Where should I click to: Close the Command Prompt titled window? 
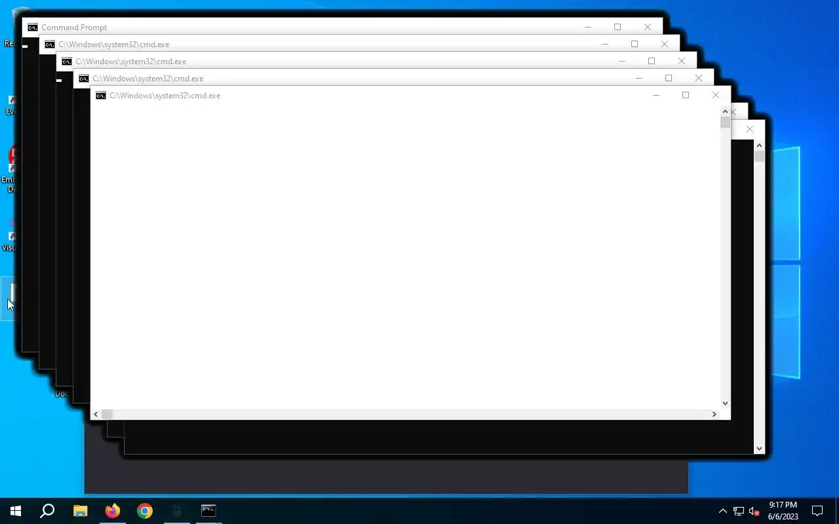[x=648, y=28]
